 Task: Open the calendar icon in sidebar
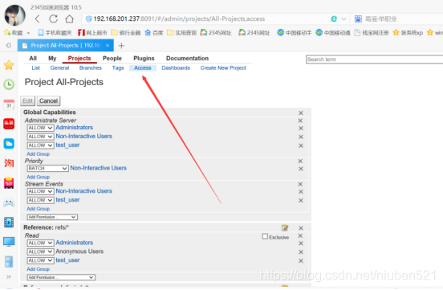coord(9,104)
